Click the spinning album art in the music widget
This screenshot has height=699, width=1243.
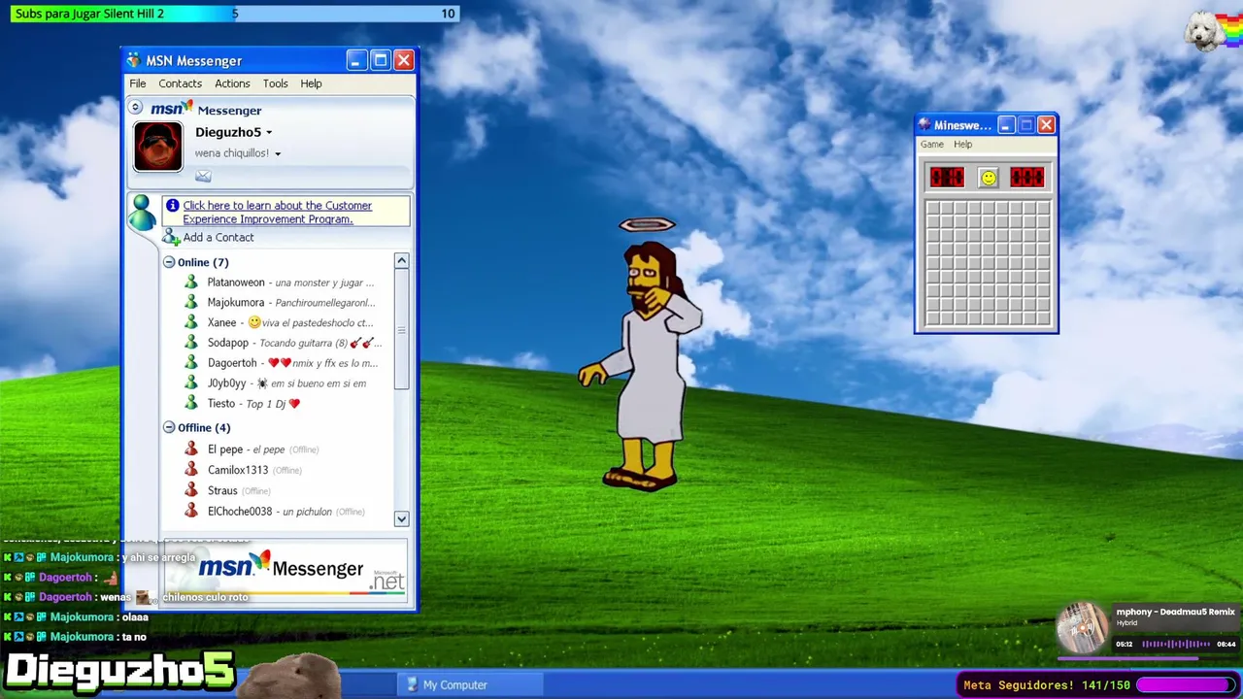pos(1083,628)
